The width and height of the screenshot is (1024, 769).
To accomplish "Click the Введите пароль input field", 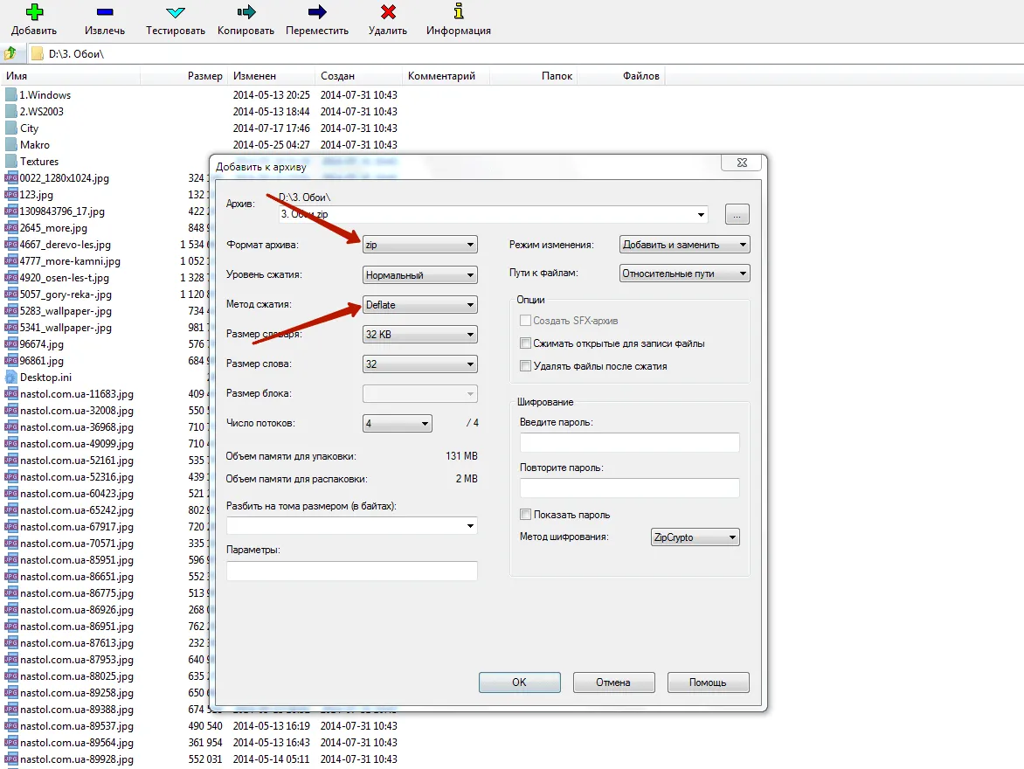I will click(629, 443).
